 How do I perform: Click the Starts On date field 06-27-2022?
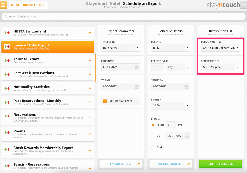click(170, 86)
